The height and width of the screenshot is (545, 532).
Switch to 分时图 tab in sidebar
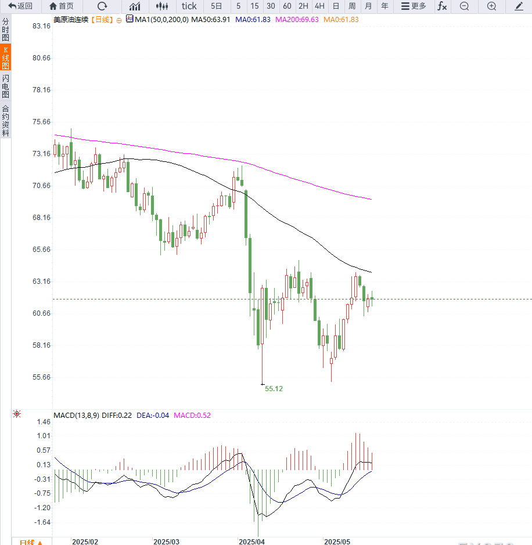5,29
